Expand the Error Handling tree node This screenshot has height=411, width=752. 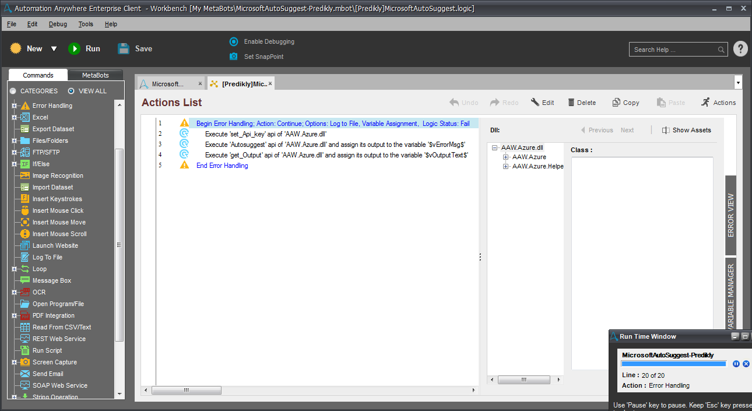(x=14, y=106)
